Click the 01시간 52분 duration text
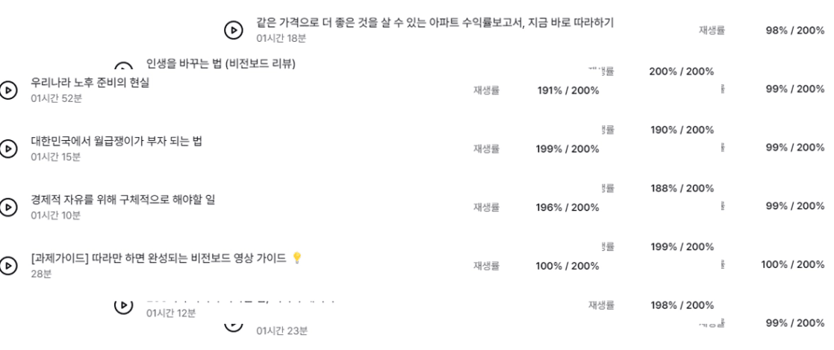Viewport: 834px width, 350px height. pos(57,98)
